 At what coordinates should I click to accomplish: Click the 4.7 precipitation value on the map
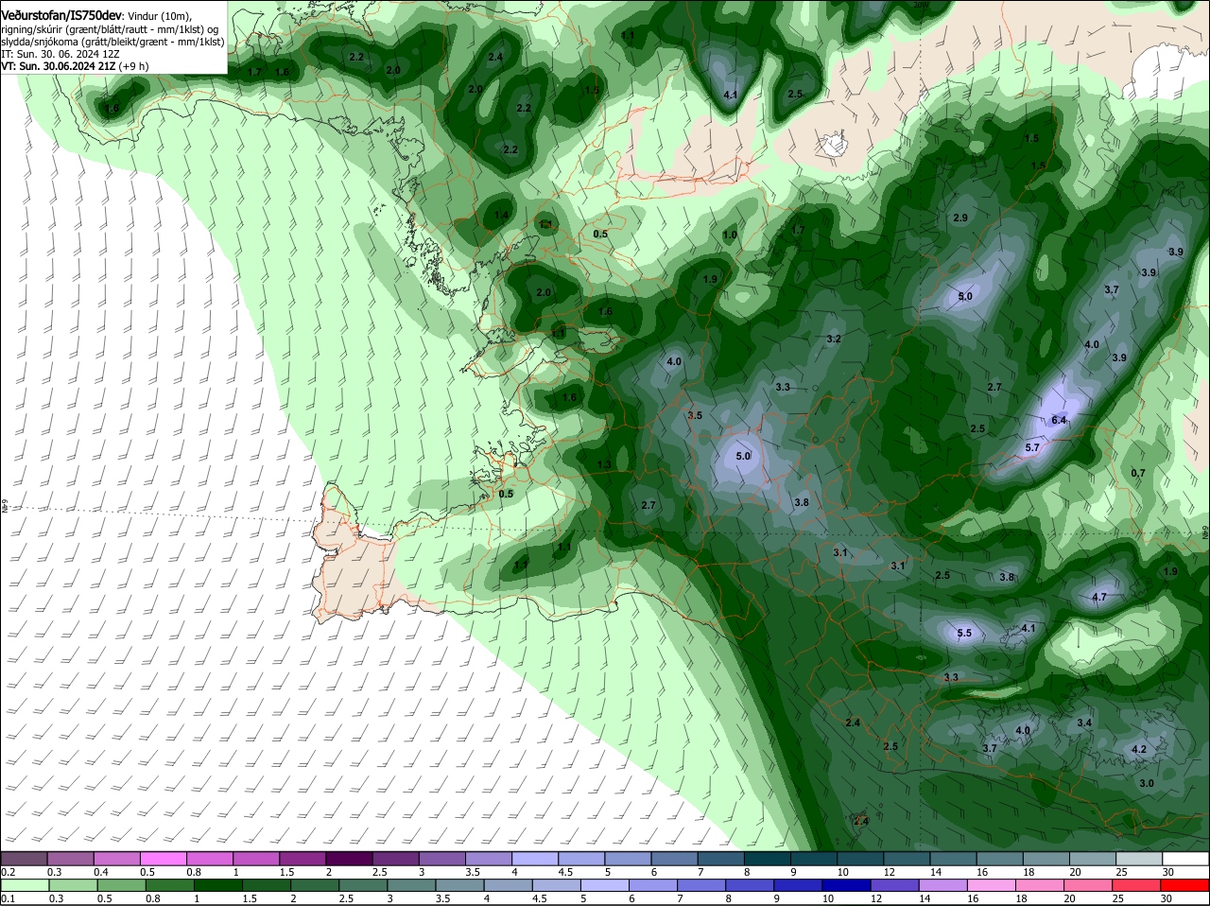click(1099, 597)
